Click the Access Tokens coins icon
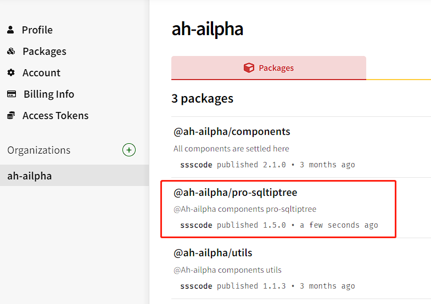The height and width of the screenshot is (304, 431). click(11, 115)
